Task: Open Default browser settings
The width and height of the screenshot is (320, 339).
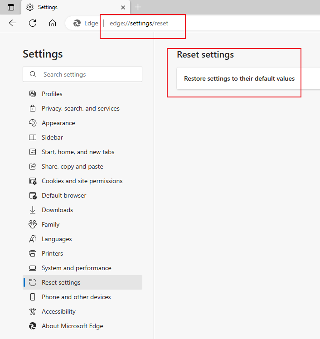Action: pyautogui.click(x=82, y=195)
